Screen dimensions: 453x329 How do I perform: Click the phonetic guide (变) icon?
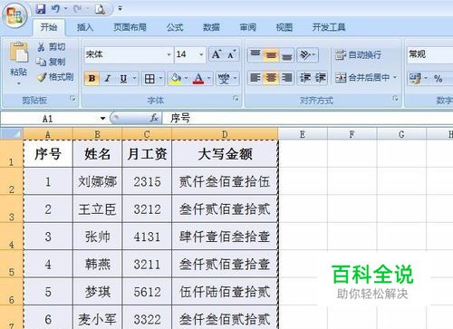[224, 79]
